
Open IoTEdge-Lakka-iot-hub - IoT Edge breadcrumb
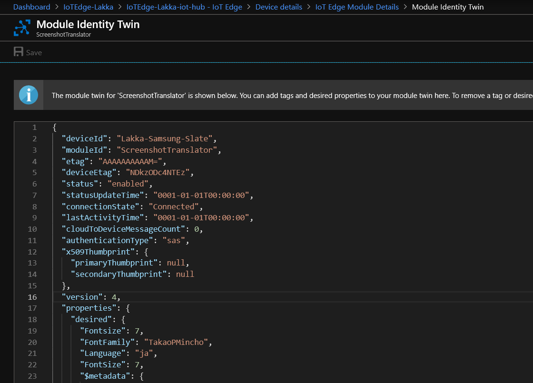click(x=184, y=7)
